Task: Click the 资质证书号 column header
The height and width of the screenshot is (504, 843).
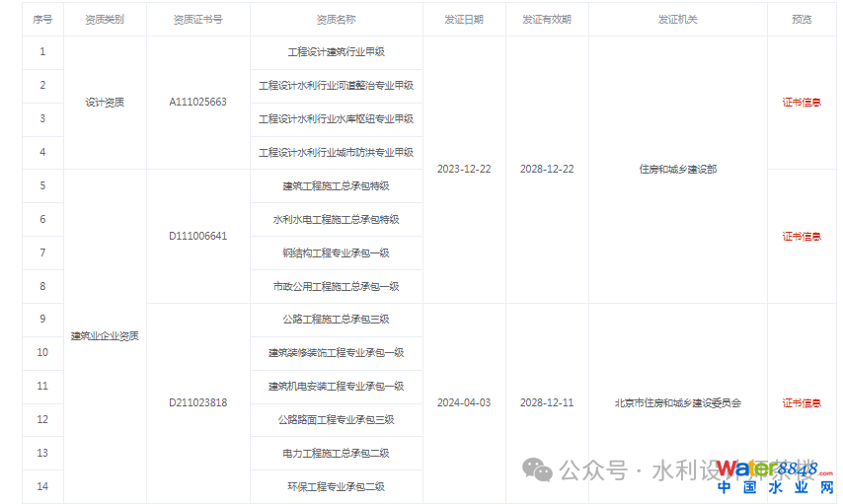Action: click(x=197, y=19)
